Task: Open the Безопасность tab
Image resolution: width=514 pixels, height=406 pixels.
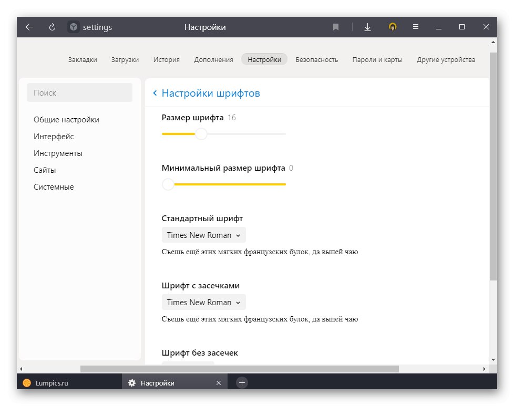Action: point(316,60)
